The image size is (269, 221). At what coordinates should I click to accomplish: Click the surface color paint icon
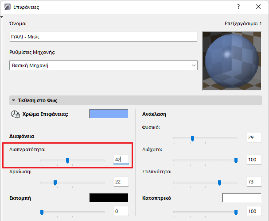click(16, 114)
